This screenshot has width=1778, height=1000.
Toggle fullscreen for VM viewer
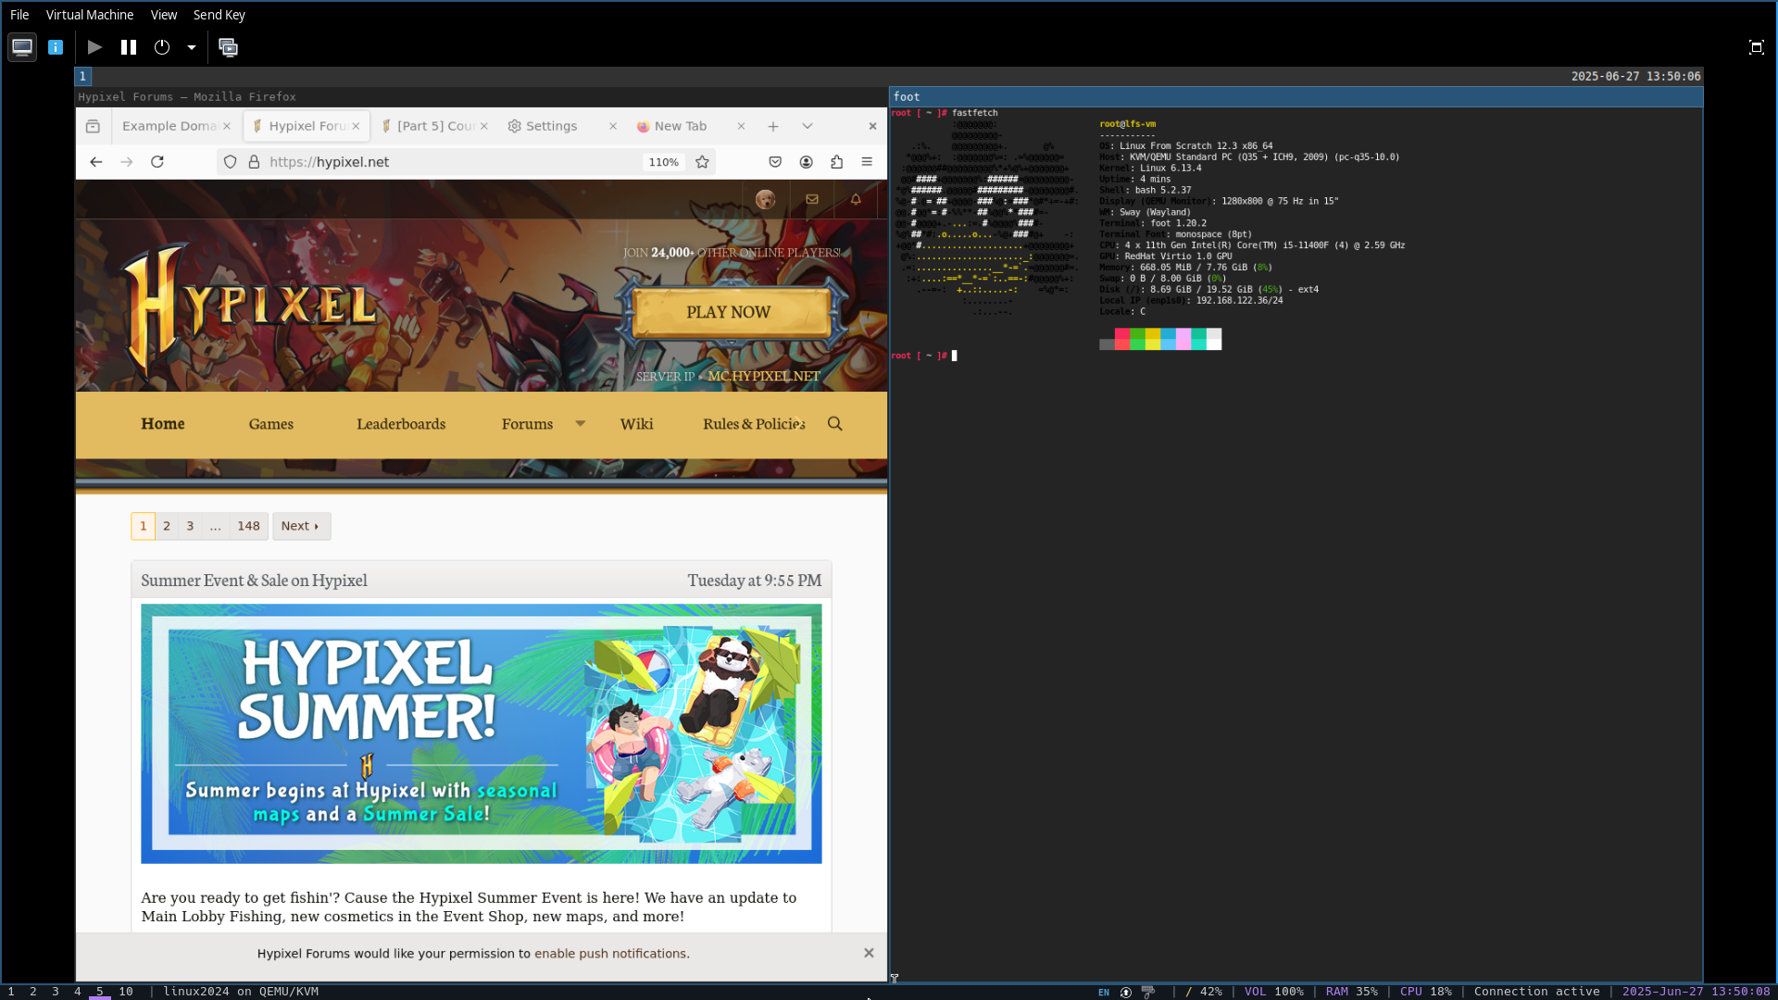pyautogui.click(x=1756, y=47)
